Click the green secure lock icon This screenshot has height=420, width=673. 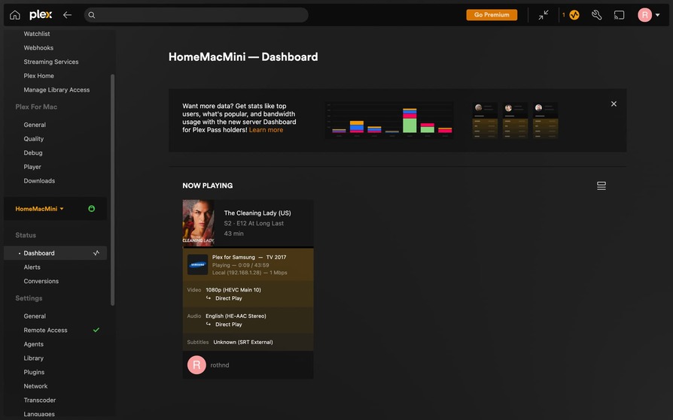[x=91, y=209]
